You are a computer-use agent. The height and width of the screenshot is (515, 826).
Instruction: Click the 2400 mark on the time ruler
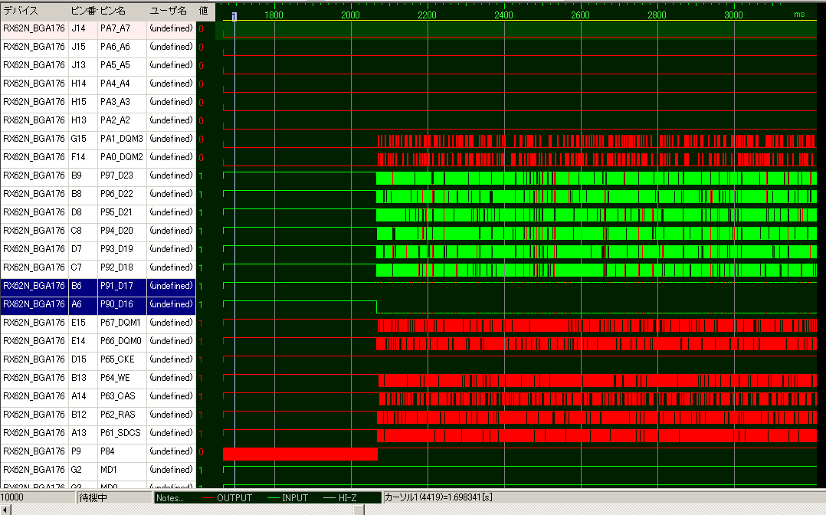(x=503, y=15)
